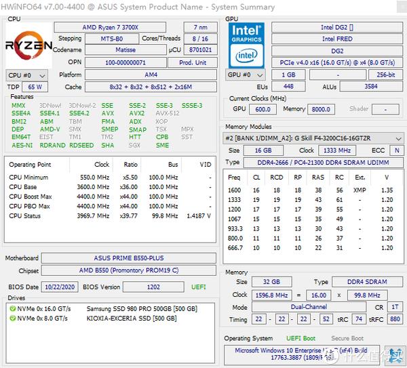Click the Samsung SSD 980 PRO drive status icon
The image size is (407, 368).
click(12, 309)
